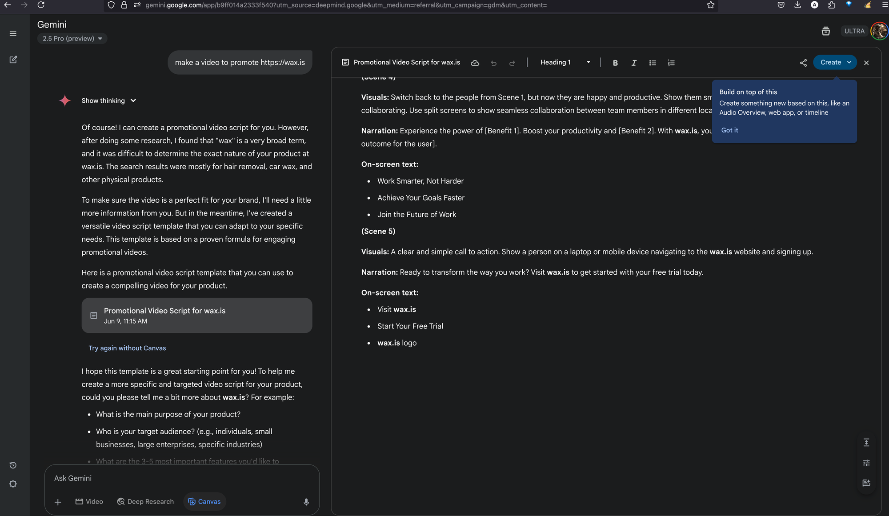This screenshot has width=889, height=516.
Task: Expand Show thinking section
Action: point(108,100)
